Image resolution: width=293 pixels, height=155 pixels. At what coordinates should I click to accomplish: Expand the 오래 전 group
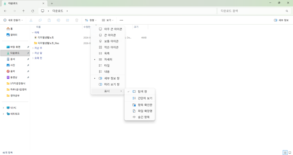tap(33, 58)
